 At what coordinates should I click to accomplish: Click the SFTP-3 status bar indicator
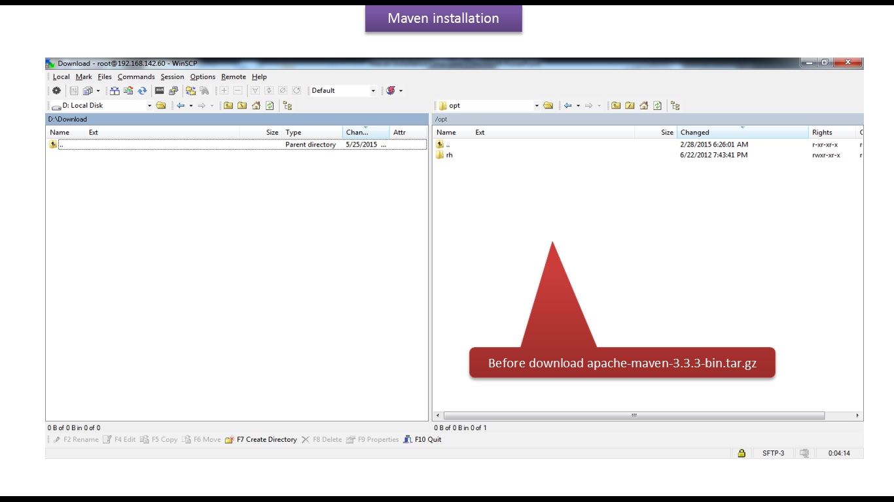(x=773, y=453)
